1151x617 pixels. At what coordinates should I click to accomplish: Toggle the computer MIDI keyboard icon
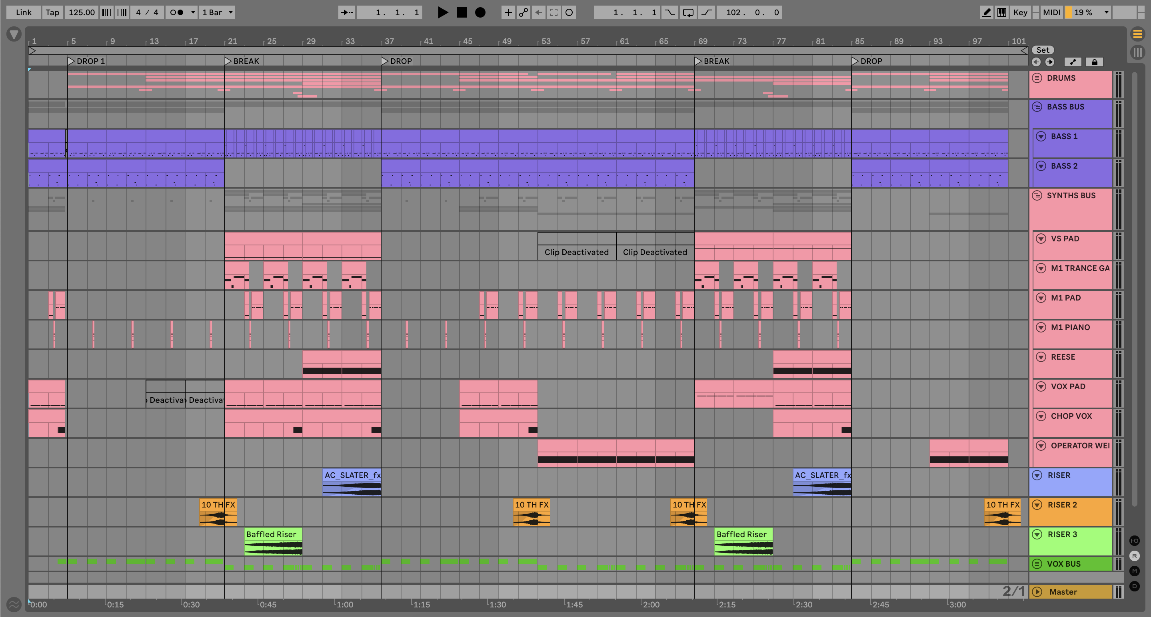(1002, 12)
